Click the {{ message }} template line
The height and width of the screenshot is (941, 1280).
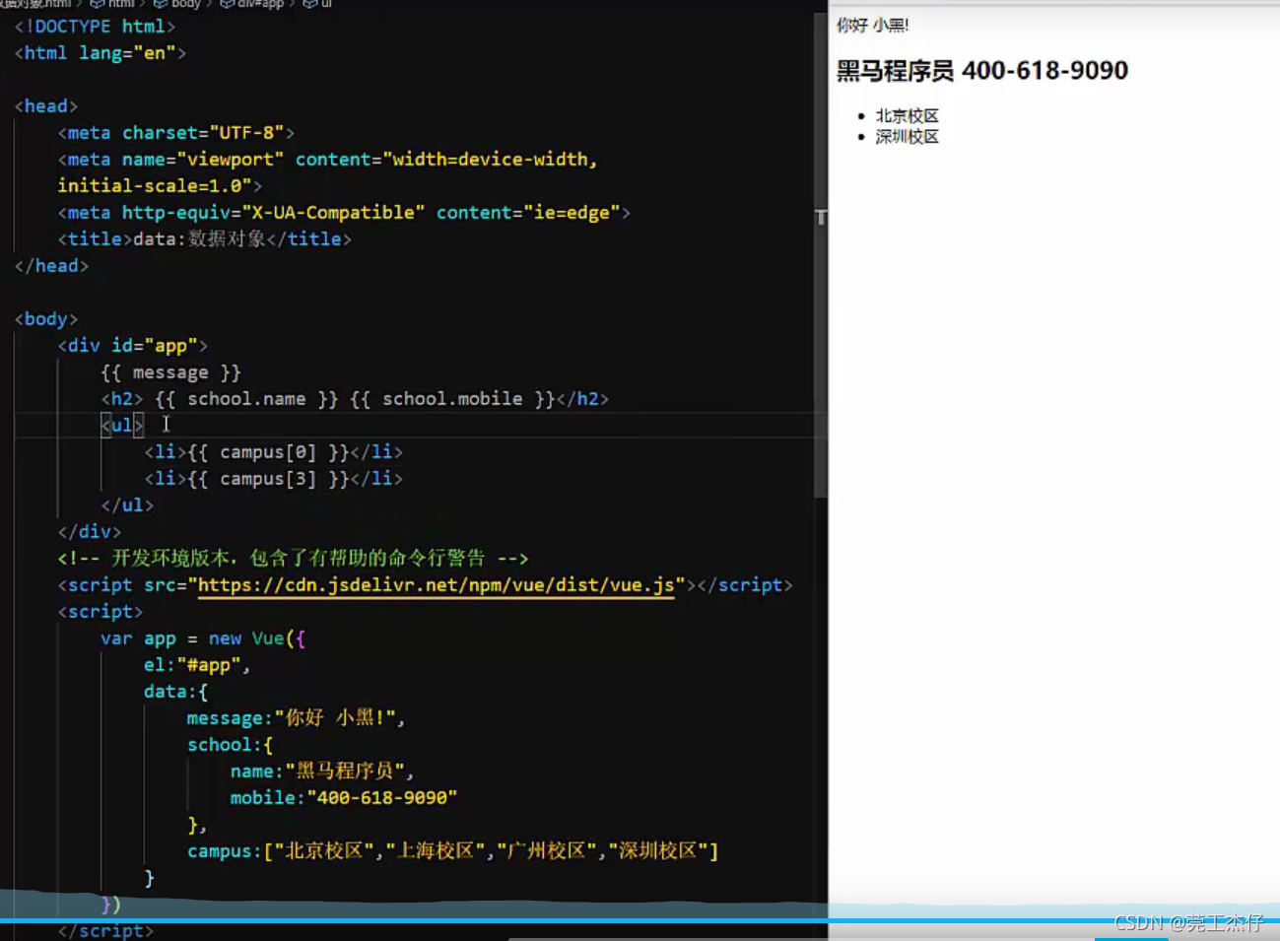pyautogui.click(x=170, y=372)
